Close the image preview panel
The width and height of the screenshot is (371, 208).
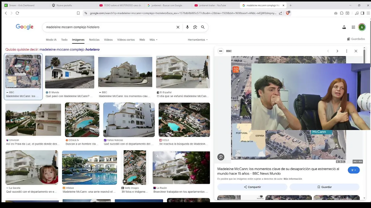[356, 51]
